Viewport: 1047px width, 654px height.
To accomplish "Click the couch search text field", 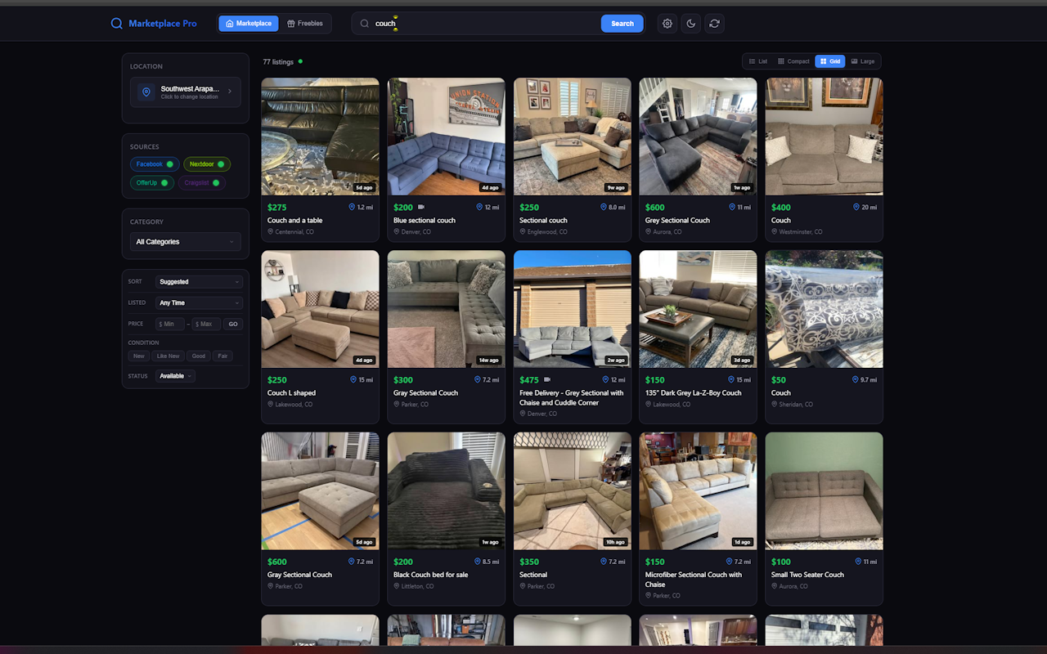I will click(487, 24).
